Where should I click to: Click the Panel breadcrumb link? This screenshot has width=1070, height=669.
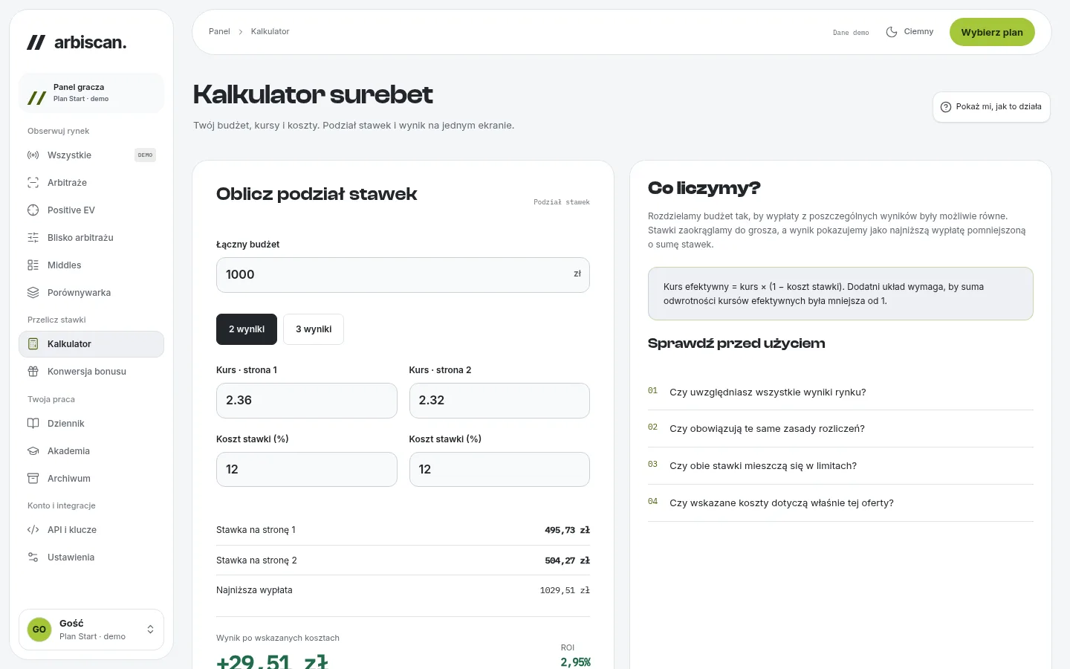[x=219, y=32]
